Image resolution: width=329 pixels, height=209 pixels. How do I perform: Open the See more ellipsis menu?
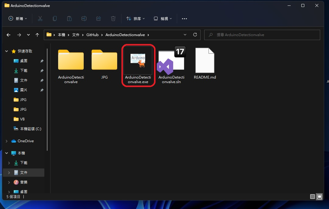pyautogui.click(x=184, y=19)
